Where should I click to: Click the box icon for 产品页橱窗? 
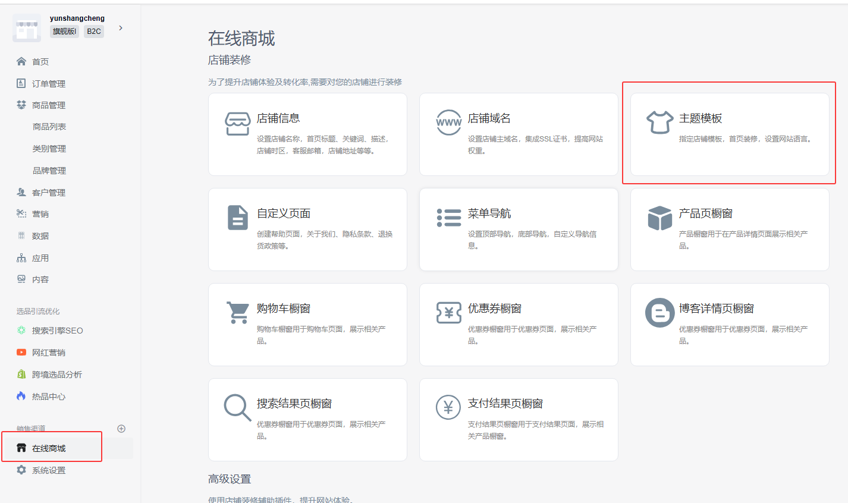(659, 218)
